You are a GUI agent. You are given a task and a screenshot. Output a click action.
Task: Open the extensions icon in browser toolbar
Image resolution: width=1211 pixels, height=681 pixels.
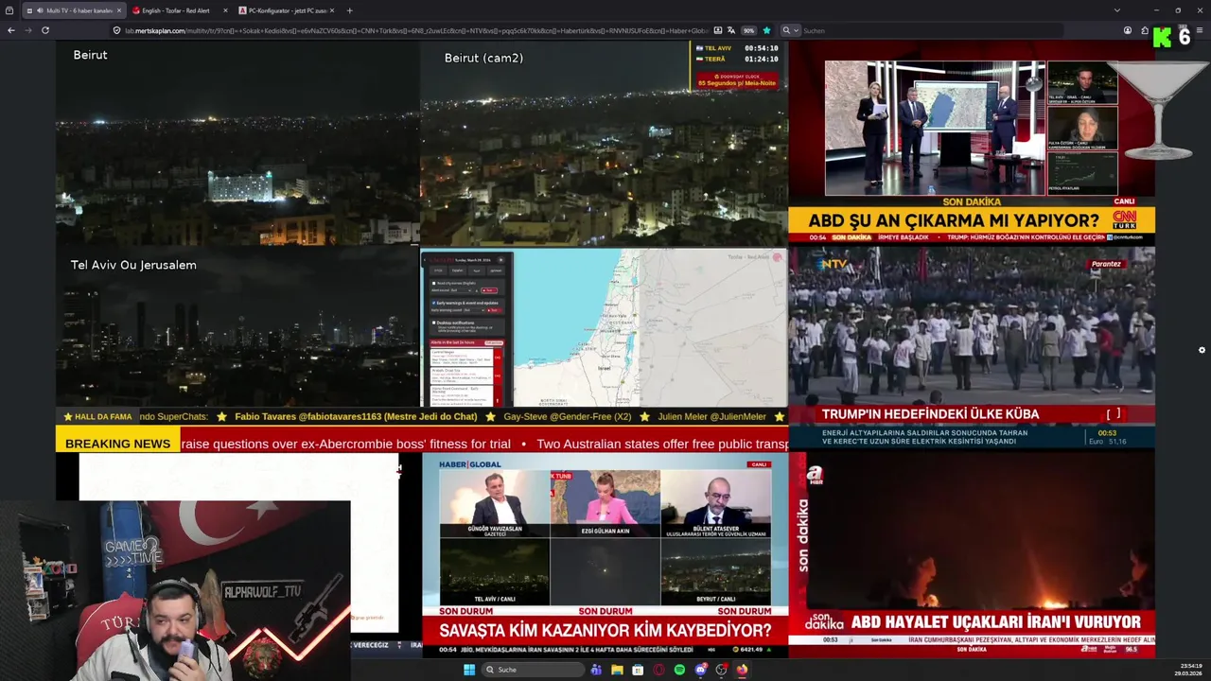(x=1145, y=30)
